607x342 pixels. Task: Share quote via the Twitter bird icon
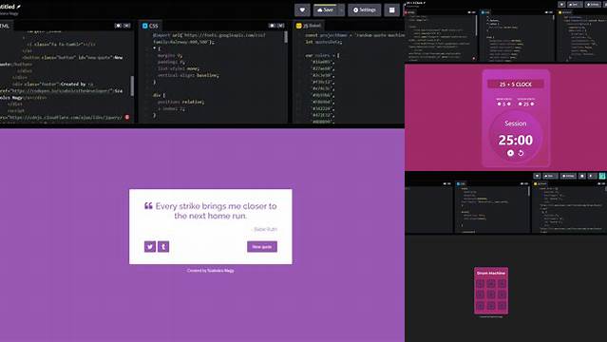(x=150, y=247)
